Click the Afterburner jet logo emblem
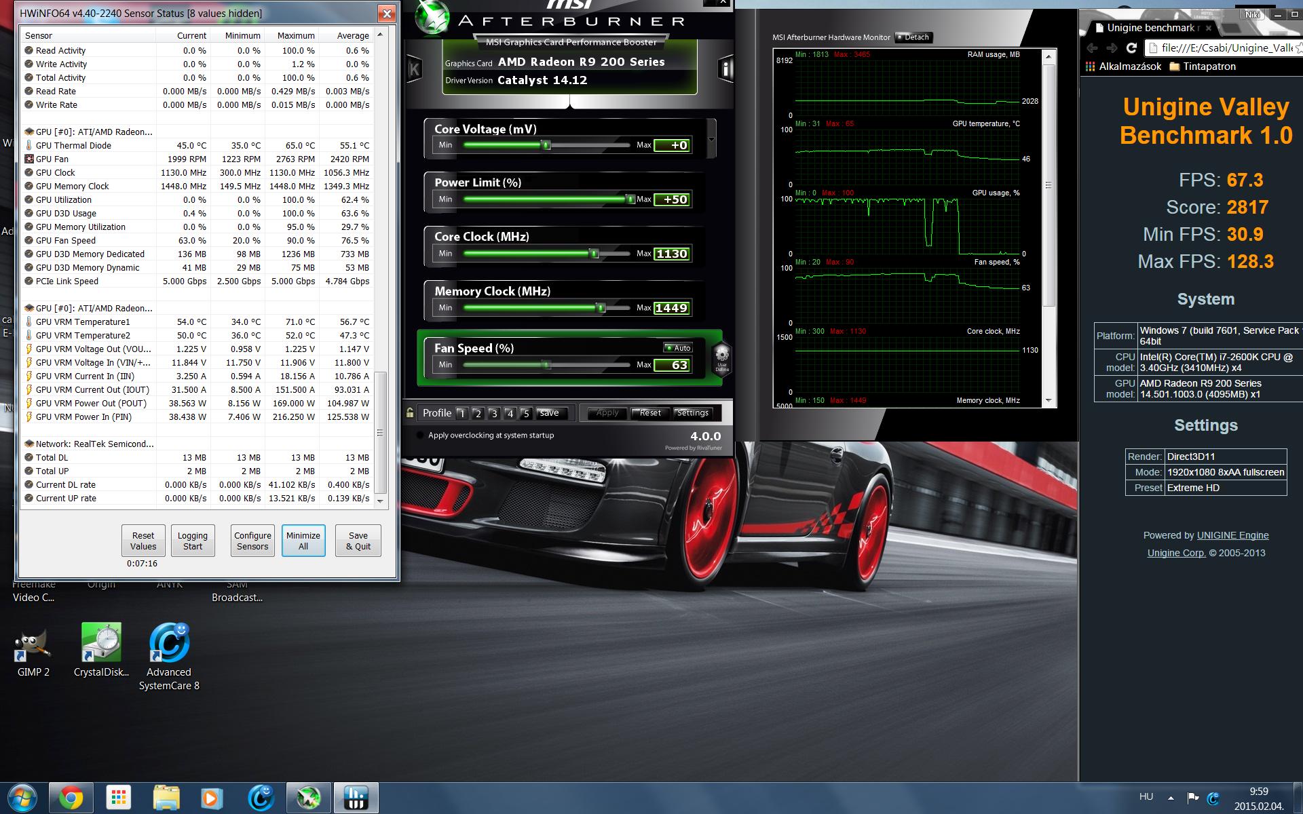Image resolution: width=1303 pixels, height=814 pixels. [432, 17]
